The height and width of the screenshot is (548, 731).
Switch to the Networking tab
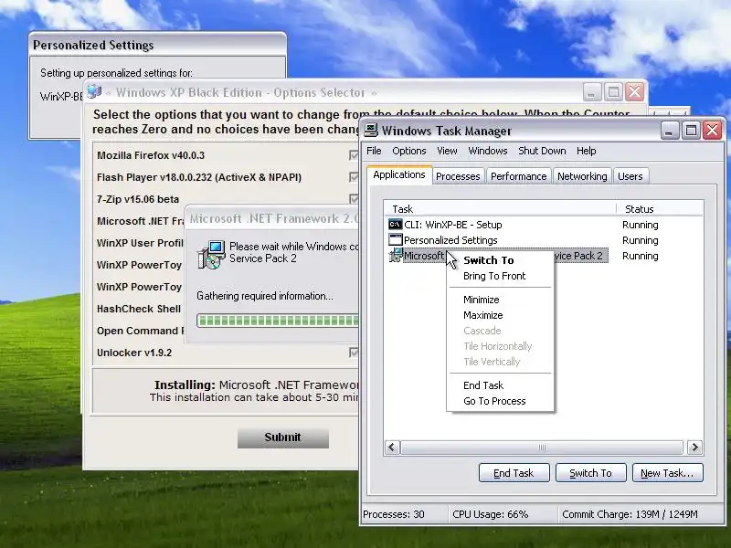pyautogui.click(x=582, y=176)
